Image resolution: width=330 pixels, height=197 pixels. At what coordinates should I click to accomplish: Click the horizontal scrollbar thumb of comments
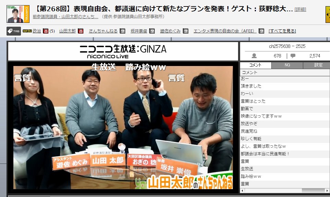coord(314,191)
